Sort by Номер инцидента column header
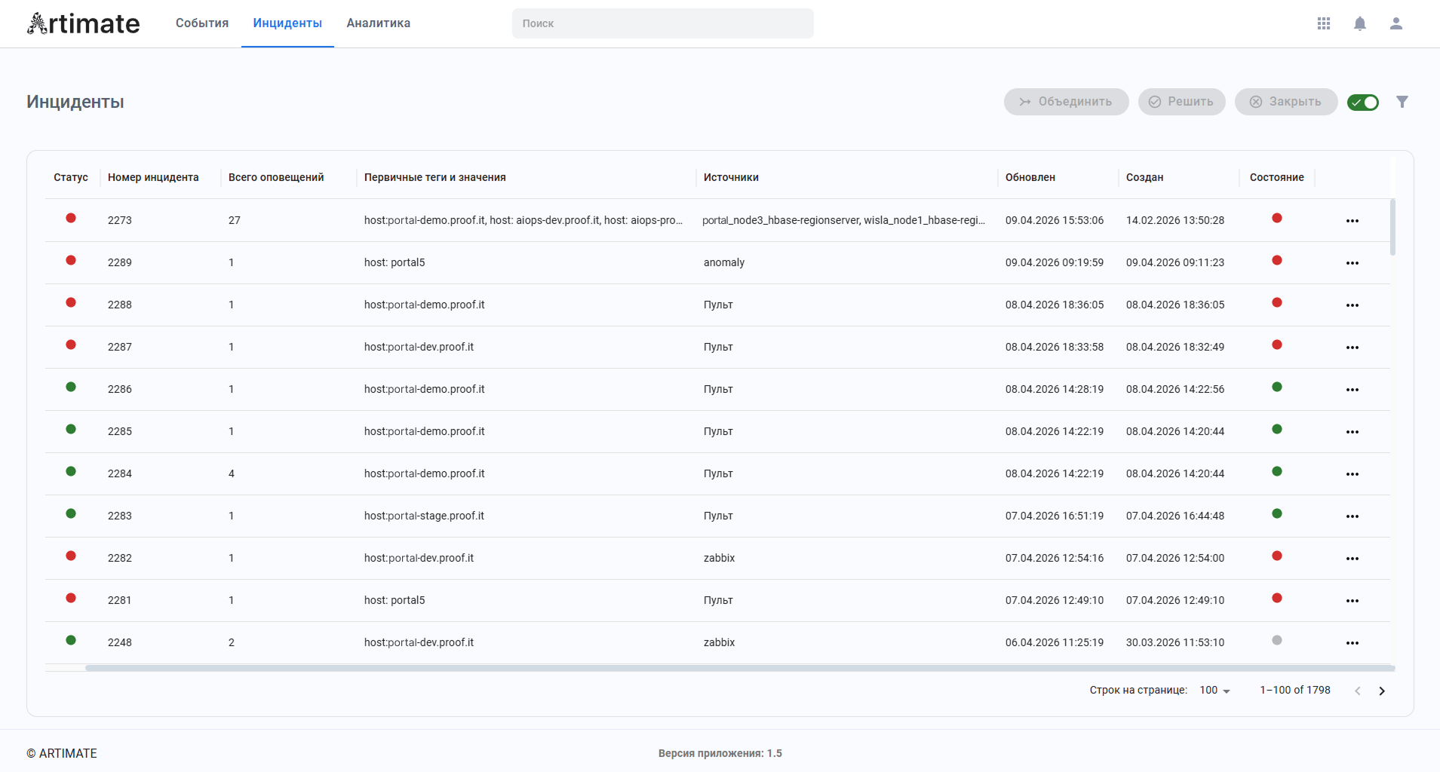Image resolution: width=1440 pixels, height=772 pixels. (153, 177)
